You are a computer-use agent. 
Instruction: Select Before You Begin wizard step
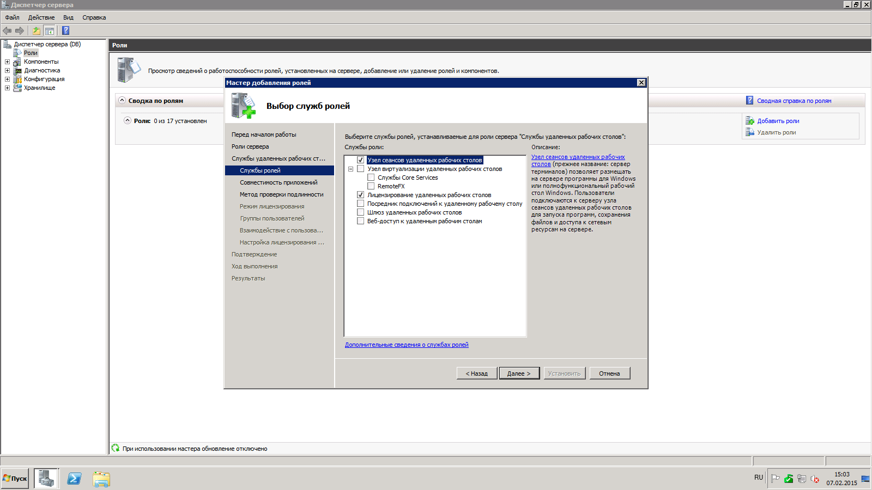point(264,134)
